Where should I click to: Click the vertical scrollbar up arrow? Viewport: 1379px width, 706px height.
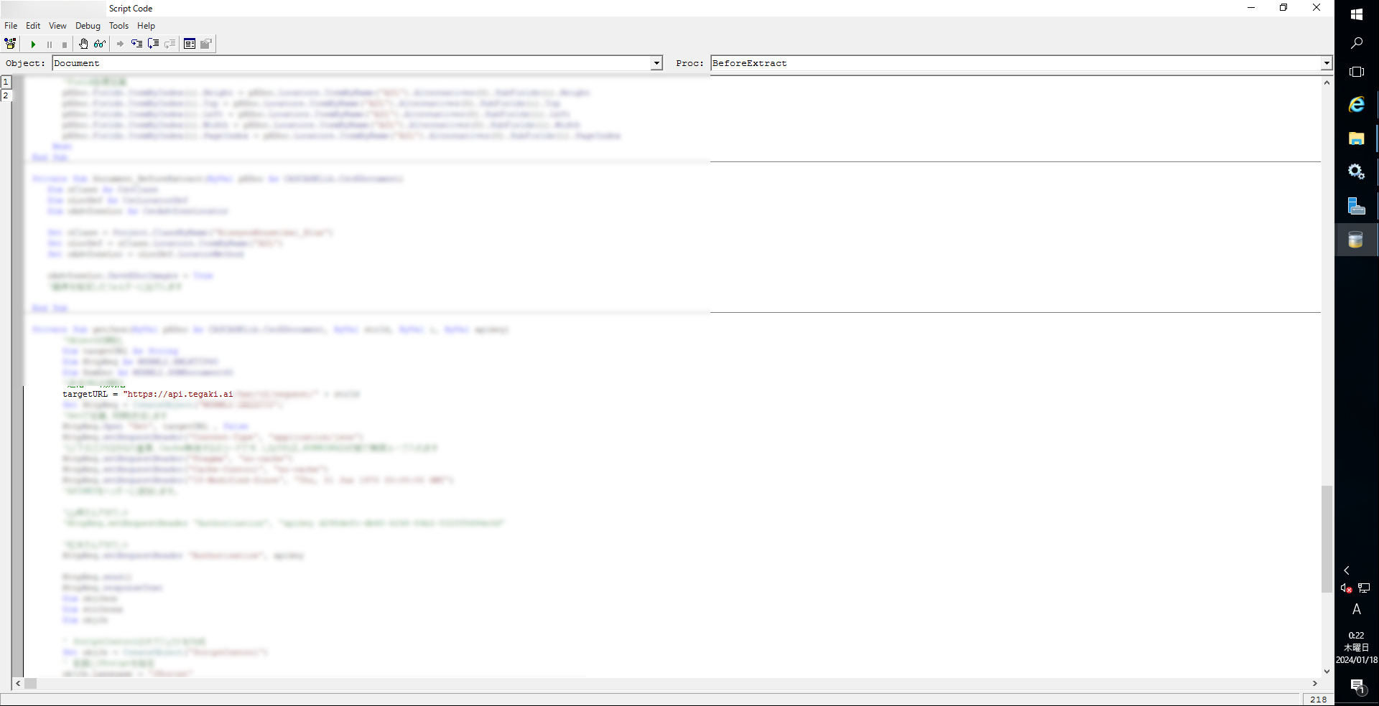coord(1327,83)
